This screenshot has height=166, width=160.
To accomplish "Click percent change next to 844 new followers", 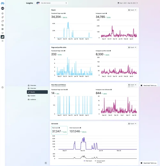I will point(105,94).
